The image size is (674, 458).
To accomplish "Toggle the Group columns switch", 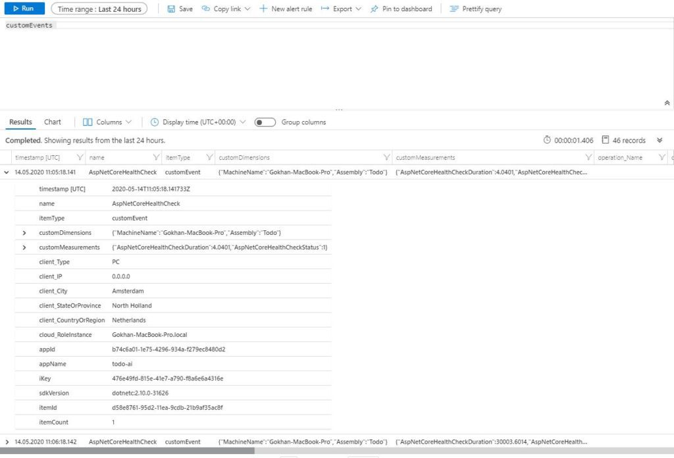I will [265, 122].
